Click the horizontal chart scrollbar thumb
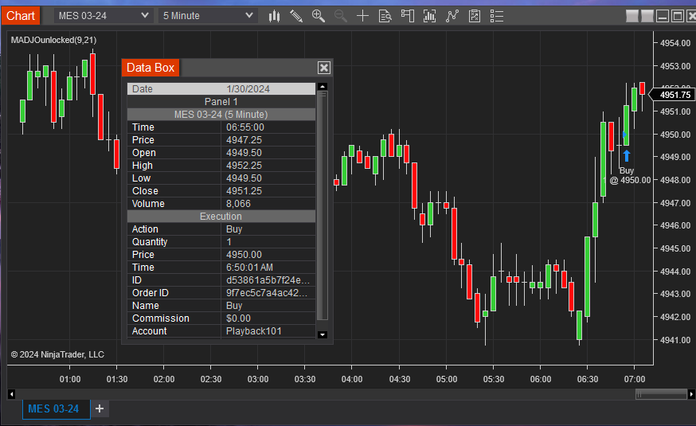Screen dimensions: 696x426 point(662,394)
